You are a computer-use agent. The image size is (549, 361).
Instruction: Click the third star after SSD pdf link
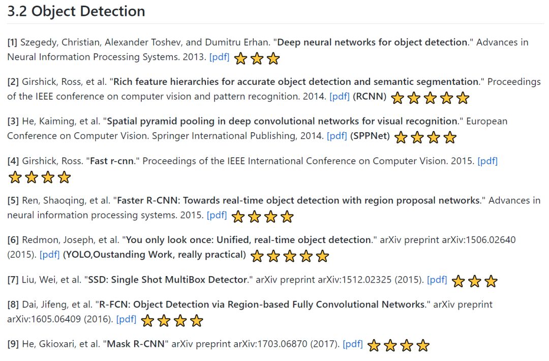click(x=491, y=281)
